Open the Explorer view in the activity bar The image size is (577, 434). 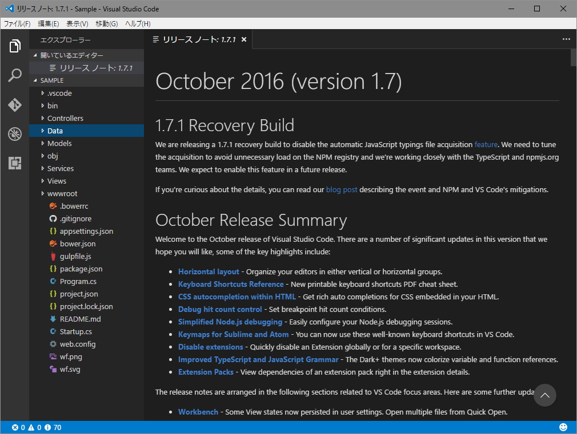click(14, 47)
